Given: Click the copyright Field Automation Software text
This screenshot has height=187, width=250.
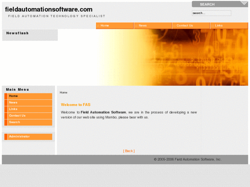Looking at the screenshot, I should pyautogui.click(x=187, y=159).
